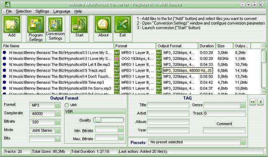Image resolution: width=268 pixels, height=157 pixels.
Task: Click mp3 format icon for 15 Track.mp3 row
Action: (116, 71)
